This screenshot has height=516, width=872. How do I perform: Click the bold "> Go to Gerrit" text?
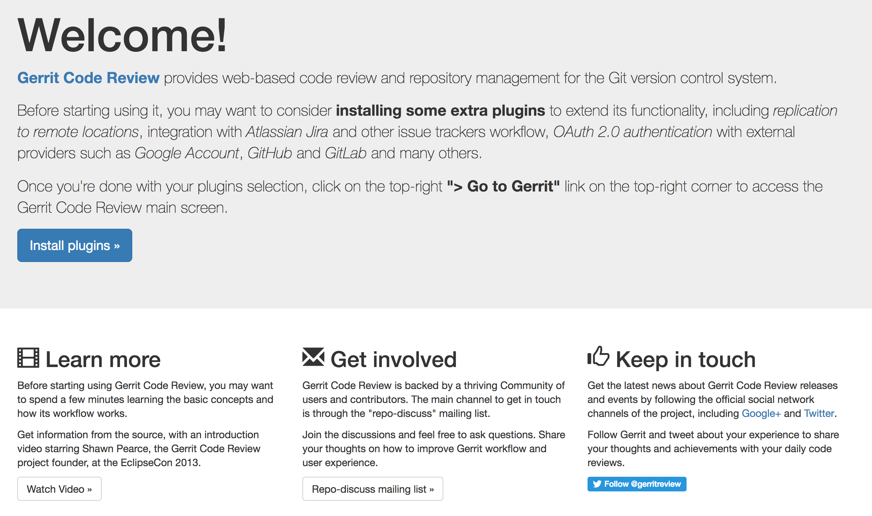point(503,187)
